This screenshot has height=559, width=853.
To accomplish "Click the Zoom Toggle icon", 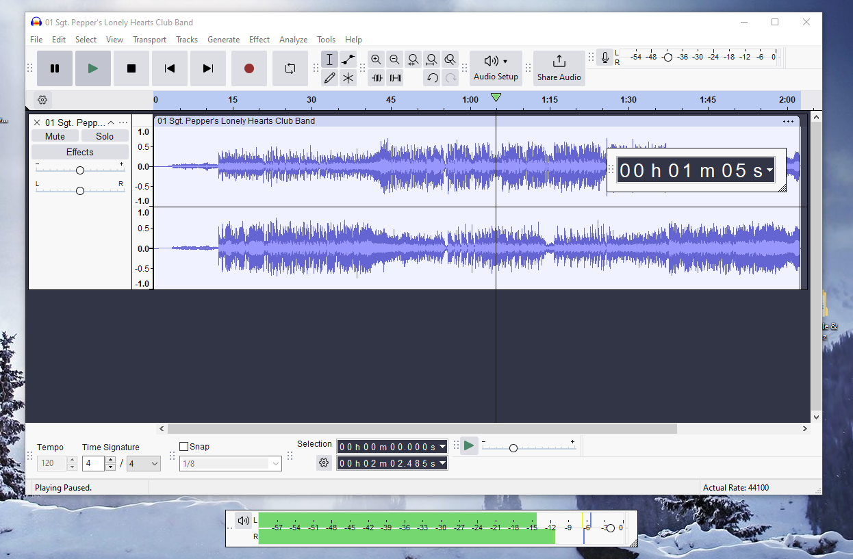I will pos(450,60).
